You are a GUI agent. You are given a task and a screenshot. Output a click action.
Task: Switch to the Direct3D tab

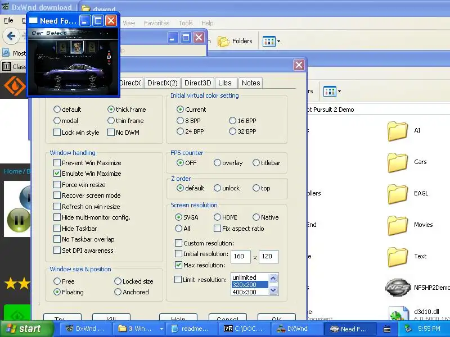197,83
